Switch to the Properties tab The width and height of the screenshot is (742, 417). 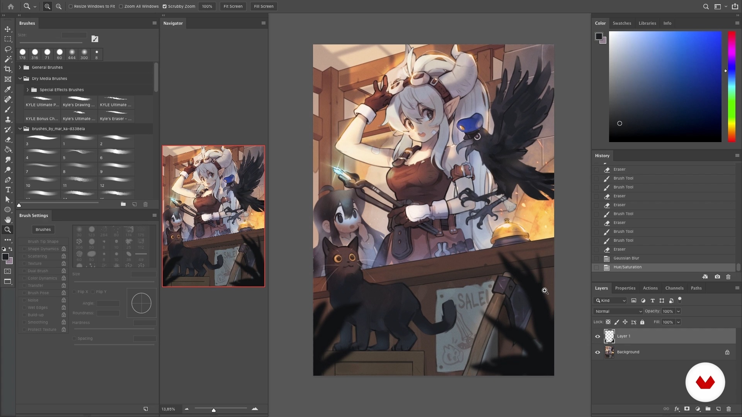[625, 288]
